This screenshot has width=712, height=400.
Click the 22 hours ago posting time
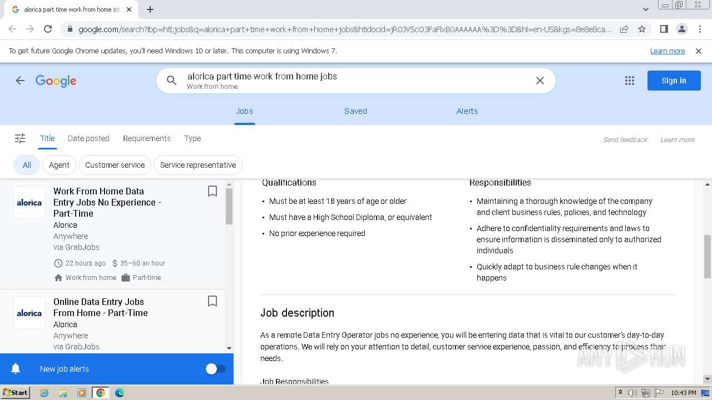pyautogui.click(x=85, y=263)
